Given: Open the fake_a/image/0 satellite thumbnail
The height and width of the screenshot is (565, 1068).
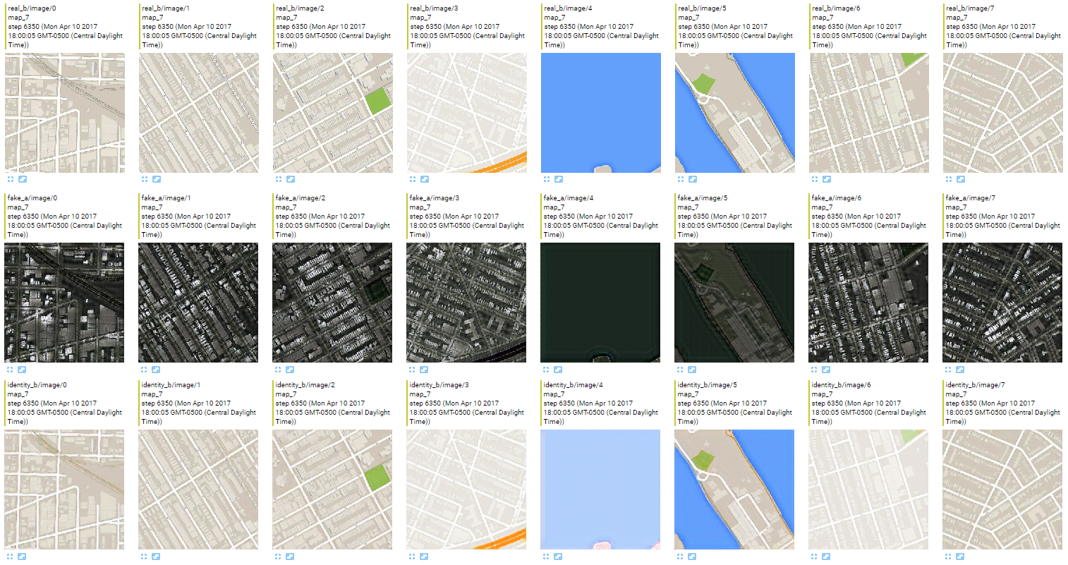Looking at the screenshot, I should point(64,303).
